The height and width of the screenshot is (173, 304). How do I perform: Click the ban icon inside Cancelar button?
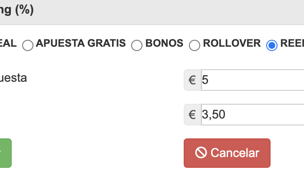pyautogui.click(x=201, y=153)
